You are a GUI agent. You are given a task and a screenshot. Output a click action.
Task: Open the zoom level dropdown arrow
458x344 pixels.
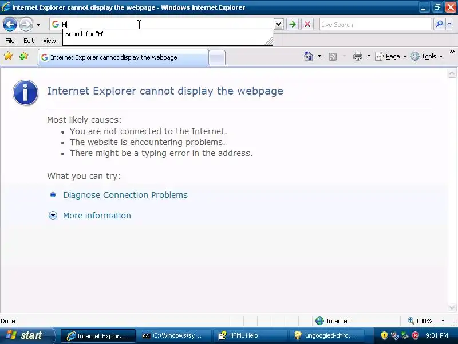coord(443,321)
